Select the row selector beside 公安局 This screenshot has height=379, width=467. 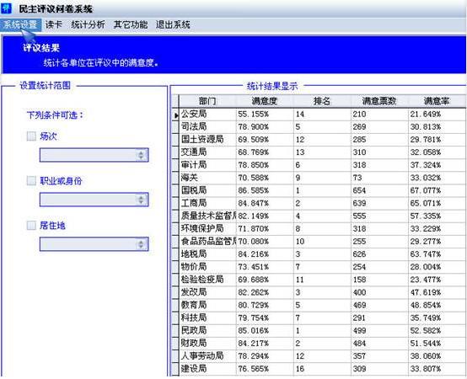click(175, 115)
